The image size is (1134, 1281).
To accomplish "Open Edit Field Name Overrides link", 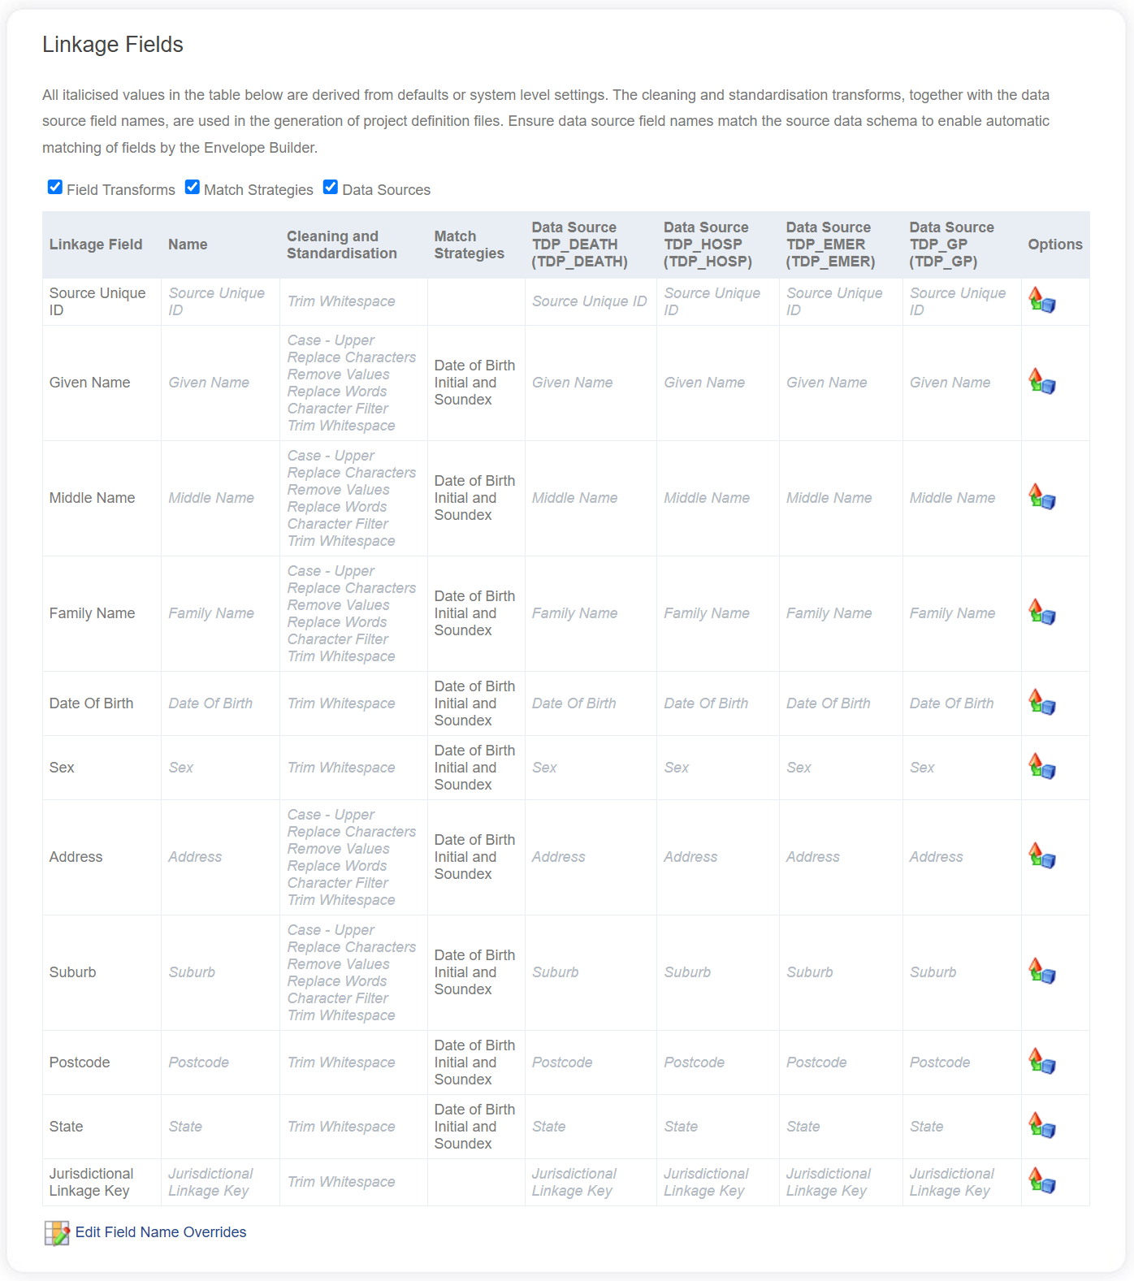I will tap(161, 1232).
